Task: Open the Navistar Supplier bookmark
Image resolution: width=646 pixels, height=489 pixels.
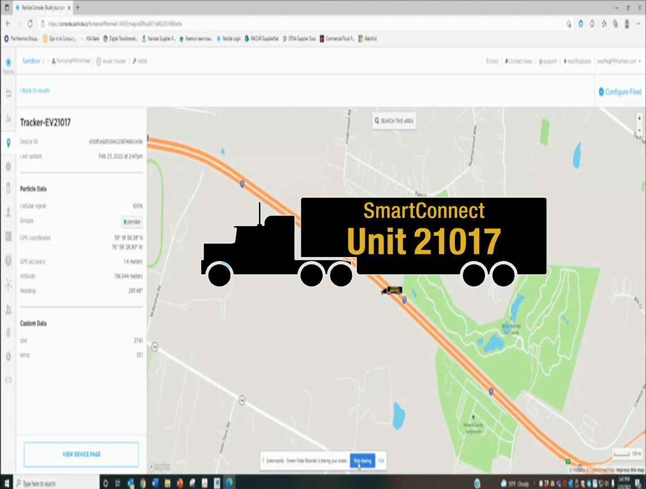Action: pos(158,38)
